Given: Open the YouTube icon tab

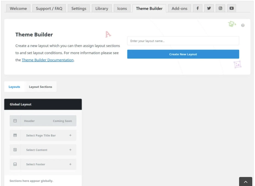Looking at the screenshot, I should pyautogui.click(x=232, y=8).
